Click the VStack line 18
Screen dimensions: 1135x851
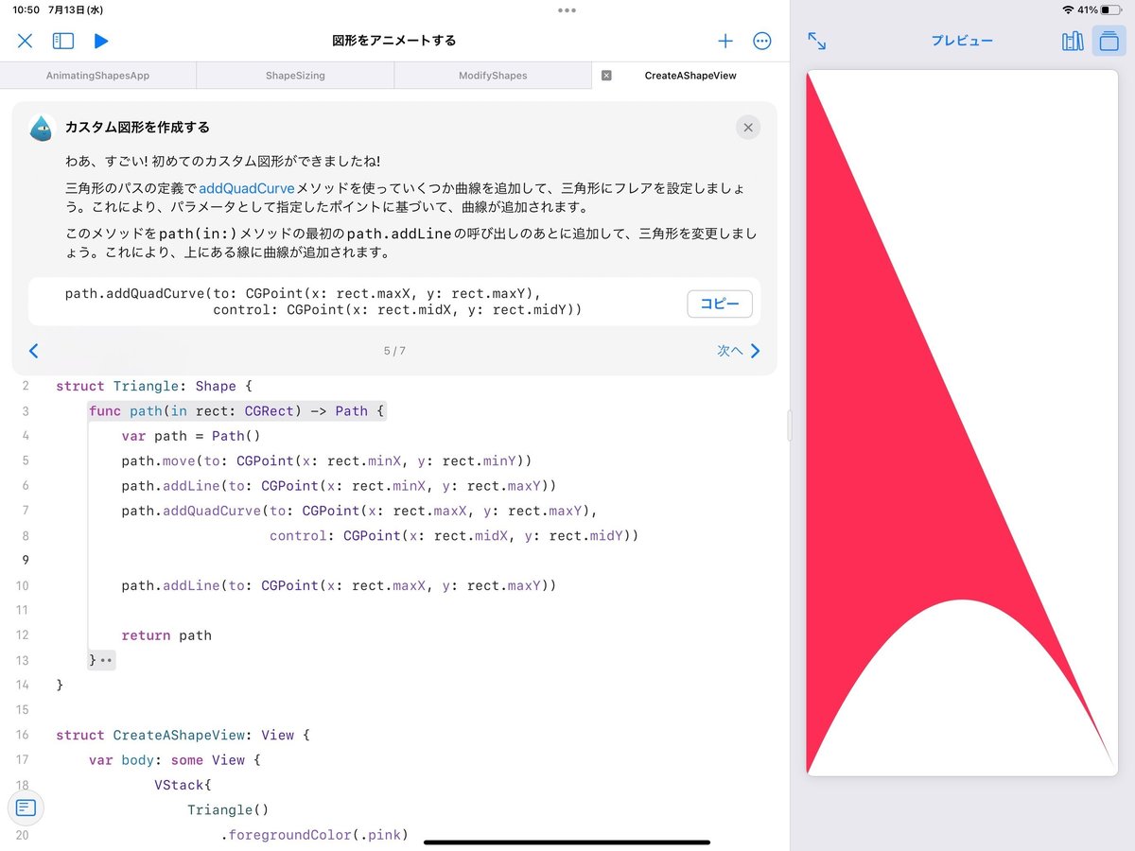pos(183,785)
